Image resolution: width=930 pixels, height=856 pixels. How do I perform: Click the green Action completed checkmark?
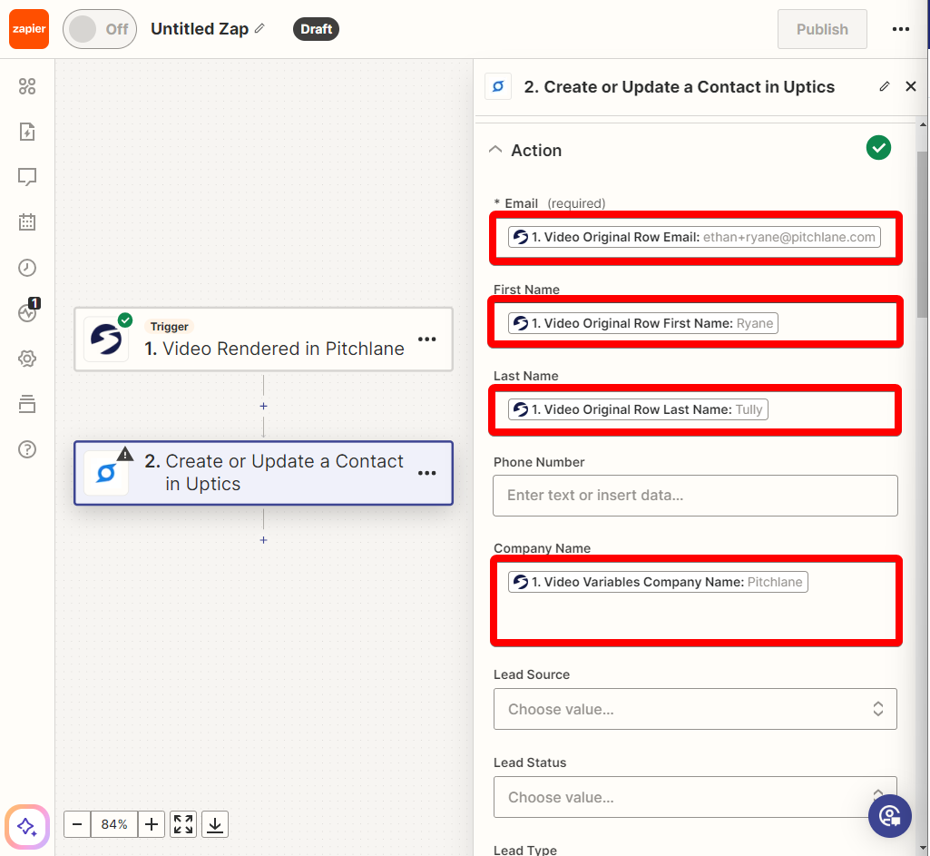(x=878, y=148)
